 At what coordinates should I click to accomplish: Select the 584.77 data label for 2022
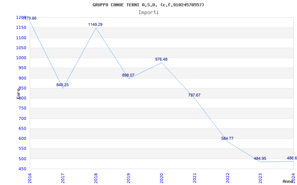coord(227,138)
